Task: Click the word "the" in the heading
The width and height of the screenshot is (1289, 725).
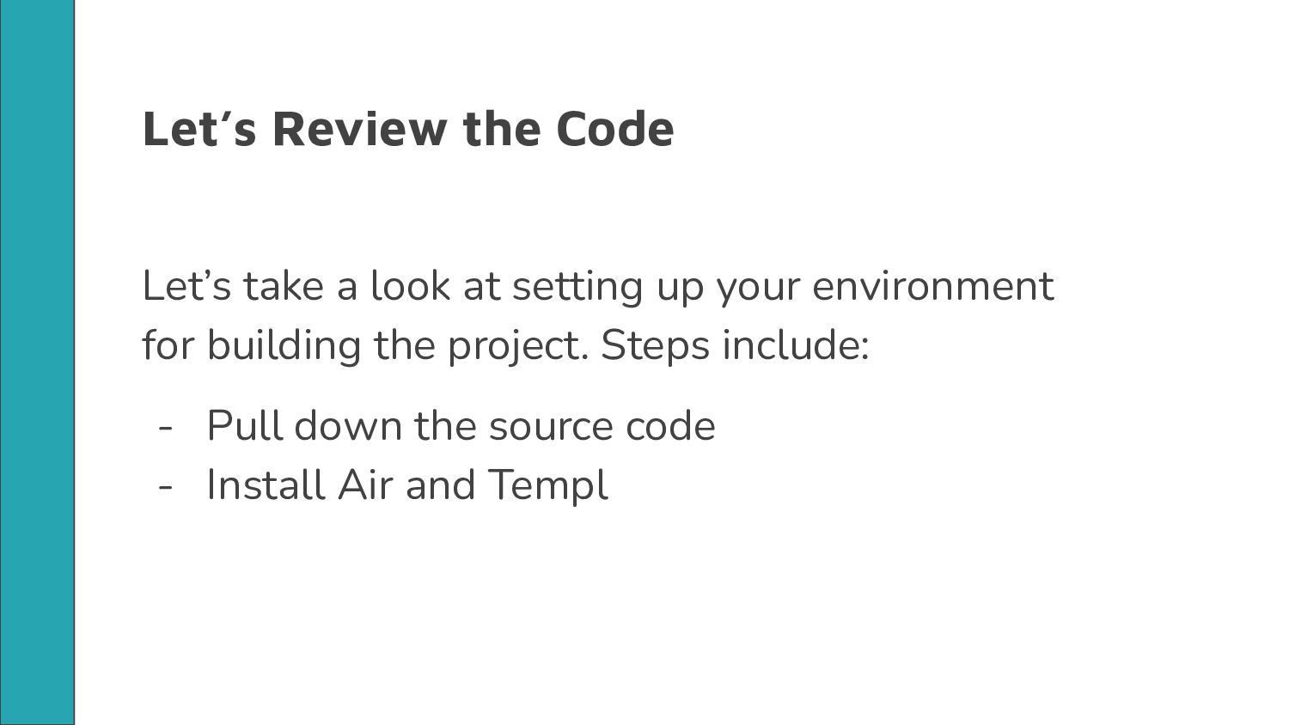Action: (502, 129)
